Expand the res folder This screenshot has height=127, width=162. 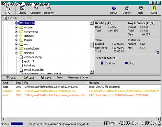(17, 44)
